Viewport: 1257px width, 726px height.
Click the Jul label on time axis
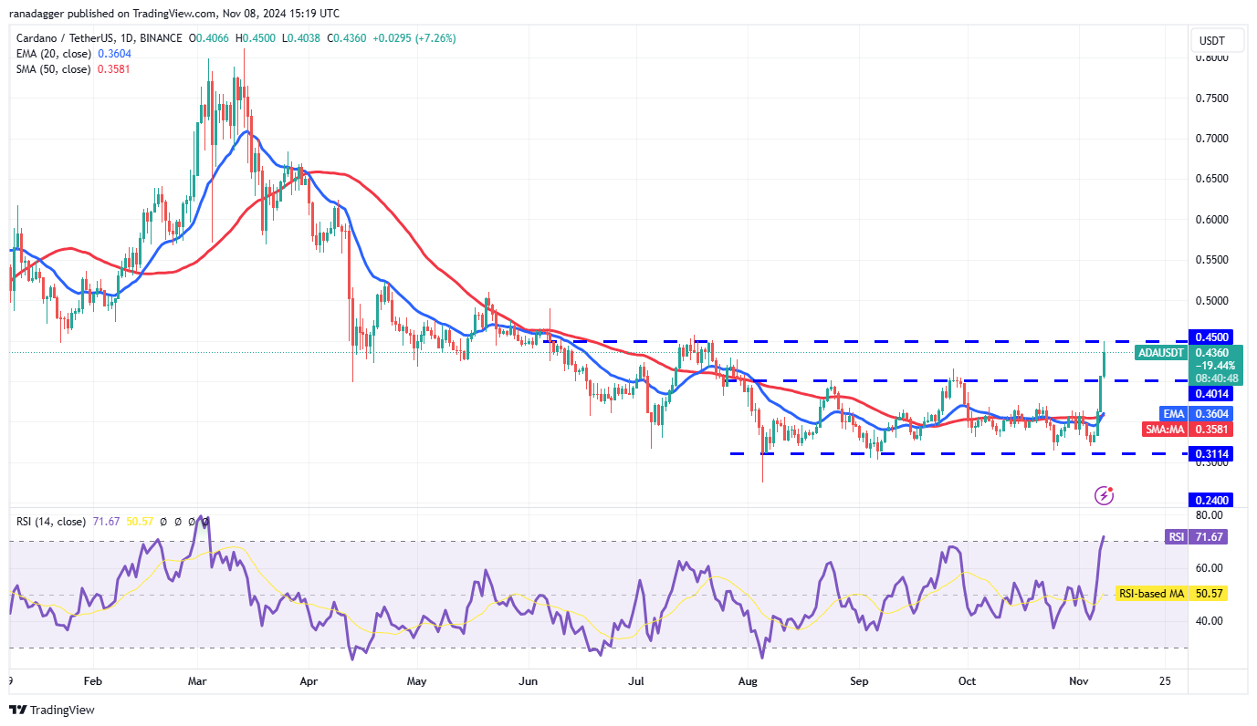click(x=637, y=680)
